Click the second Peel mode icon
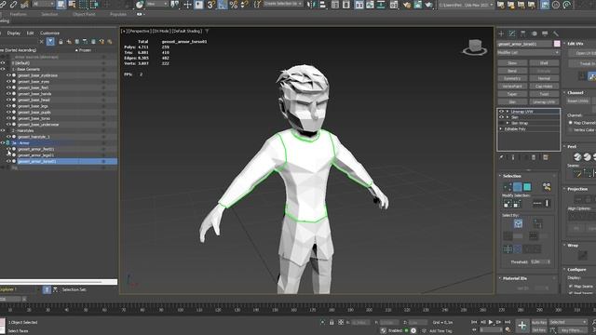The image size is (596, 335). [x=587, y=156]
